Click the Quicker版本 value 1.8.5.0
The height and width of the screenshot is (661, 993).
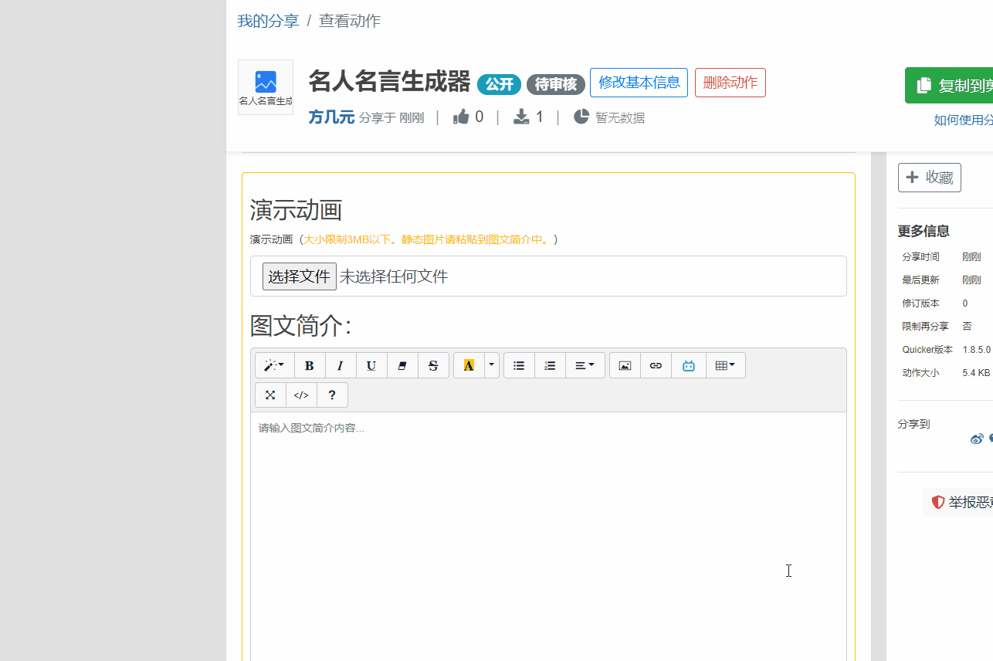[976, 350]
